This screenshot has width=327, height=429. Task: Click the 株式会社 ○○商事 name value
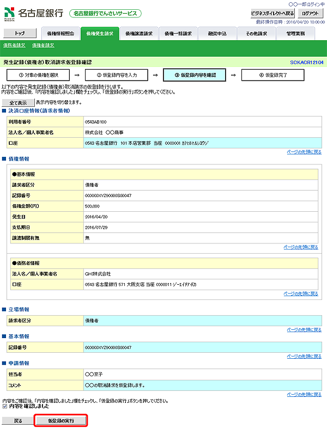pyautogui.click(x=104, y=133)
